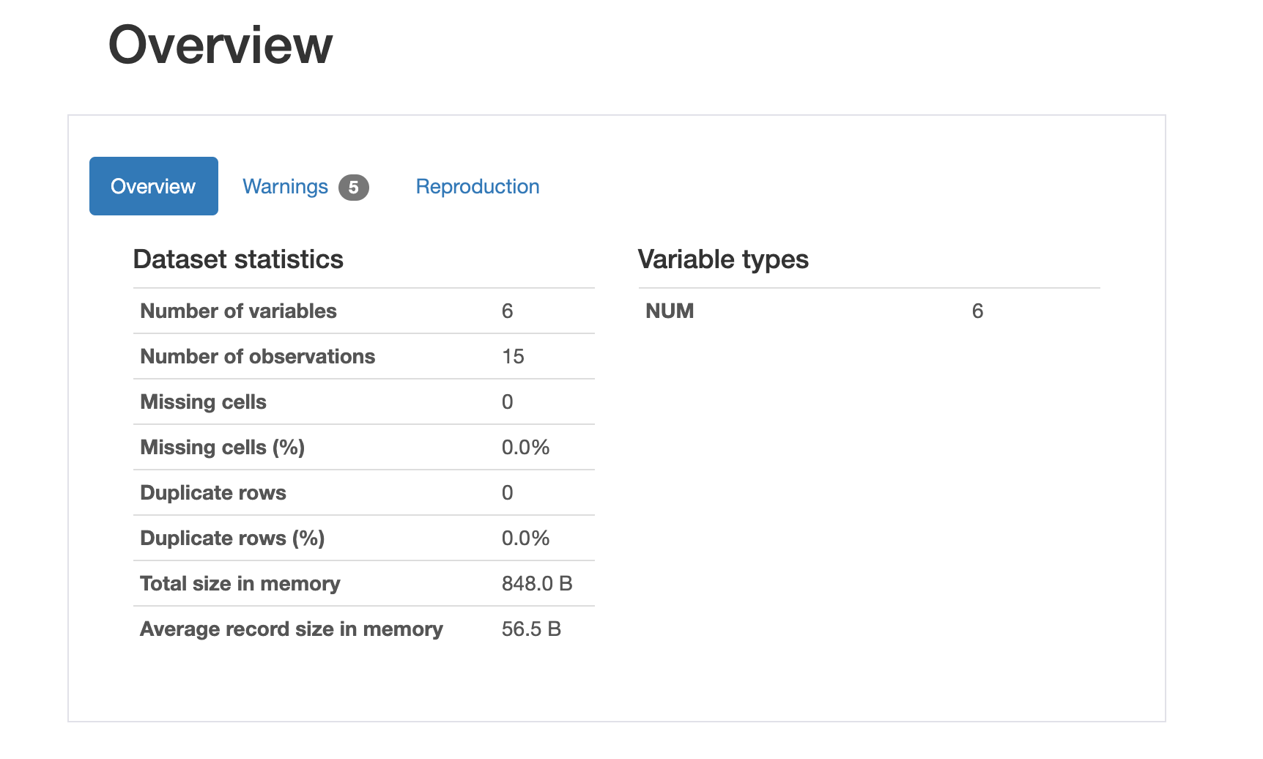The height and width of the screenshot is (759, 1263).
Task: Select the value 56.5 B
Action: pyautogui.click(x=531, y=629)
